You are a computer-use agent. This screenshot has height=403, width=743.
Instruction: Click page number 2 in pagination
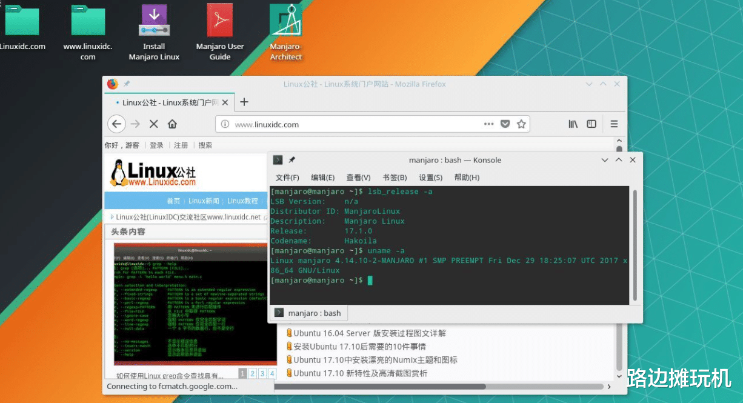pyautogui.click(x=252, y=373)
